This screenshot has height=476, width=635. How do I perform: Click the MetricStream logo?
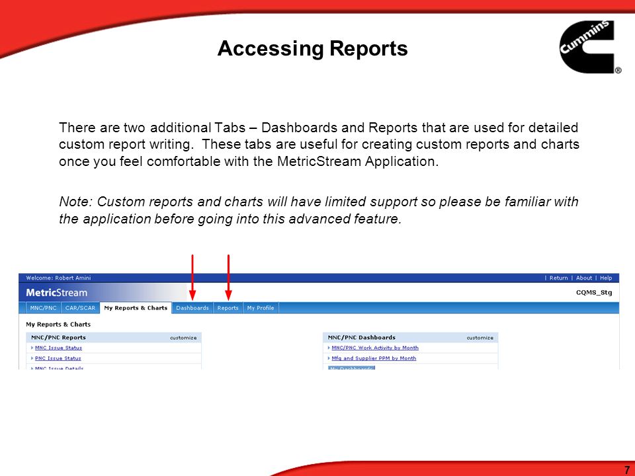tap(57, 293)
